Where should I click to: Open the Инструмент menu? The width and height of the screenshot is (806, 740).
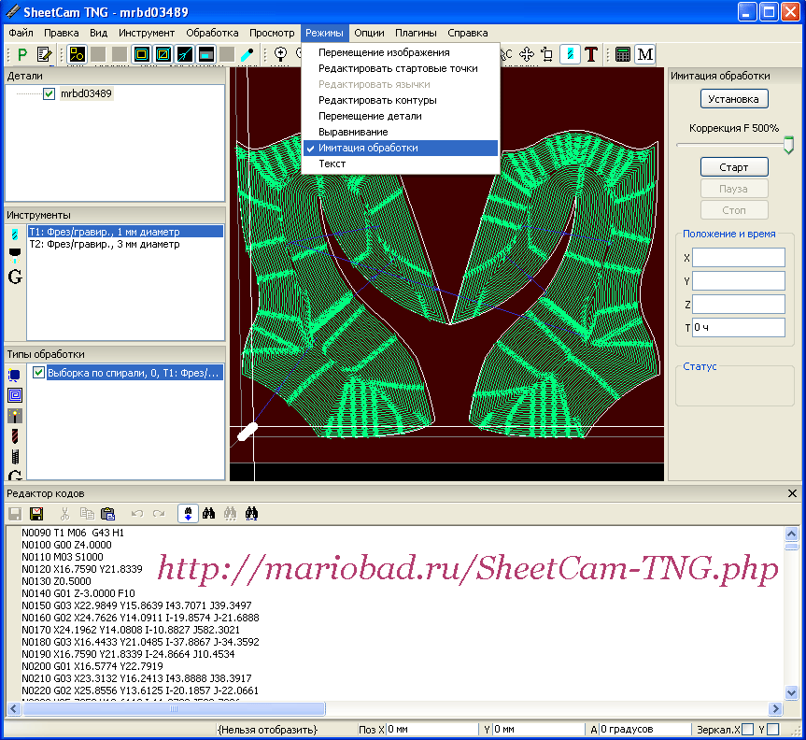tap(147, 33)
